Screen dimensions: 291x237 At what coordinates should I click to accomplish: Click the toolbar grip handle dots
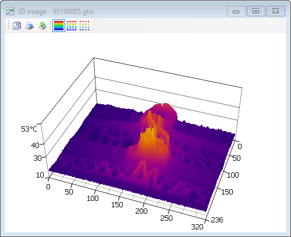9,26
